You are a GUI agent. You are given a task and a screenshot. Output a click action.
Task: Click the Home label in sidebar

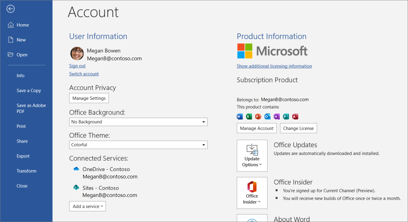point(23,25)
